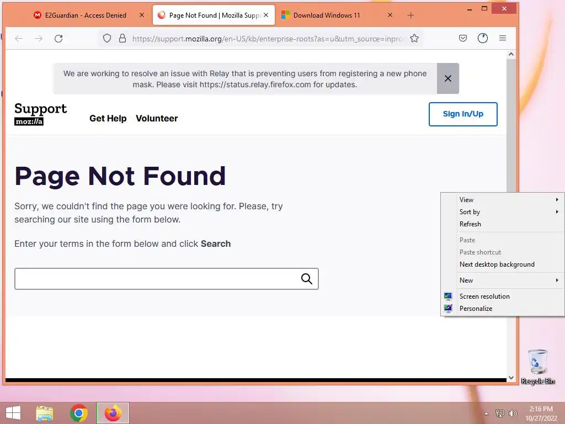Open Personalize from context menu
Image resolution: width=565 pixels, height=424 pixels.
tap(502, 309)
